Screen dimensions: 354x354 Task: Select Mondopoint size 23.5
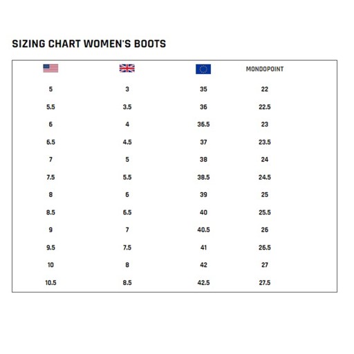pos(265,142)
